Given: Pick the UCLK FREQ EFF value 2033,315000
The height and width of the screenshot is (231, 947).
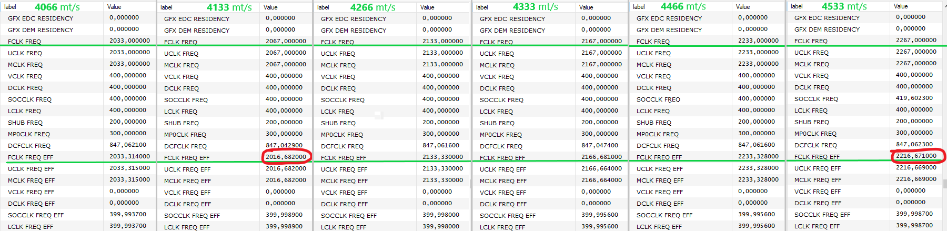Looking at the screenshot, I should [129, 168].
